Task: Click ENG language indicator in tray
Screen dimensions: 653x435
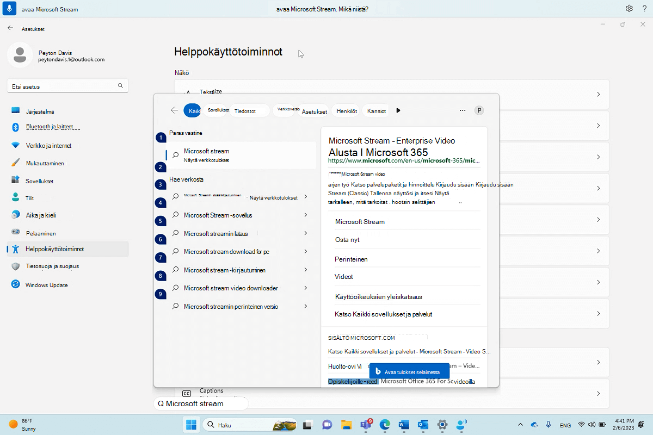Action: coord(565,425)
